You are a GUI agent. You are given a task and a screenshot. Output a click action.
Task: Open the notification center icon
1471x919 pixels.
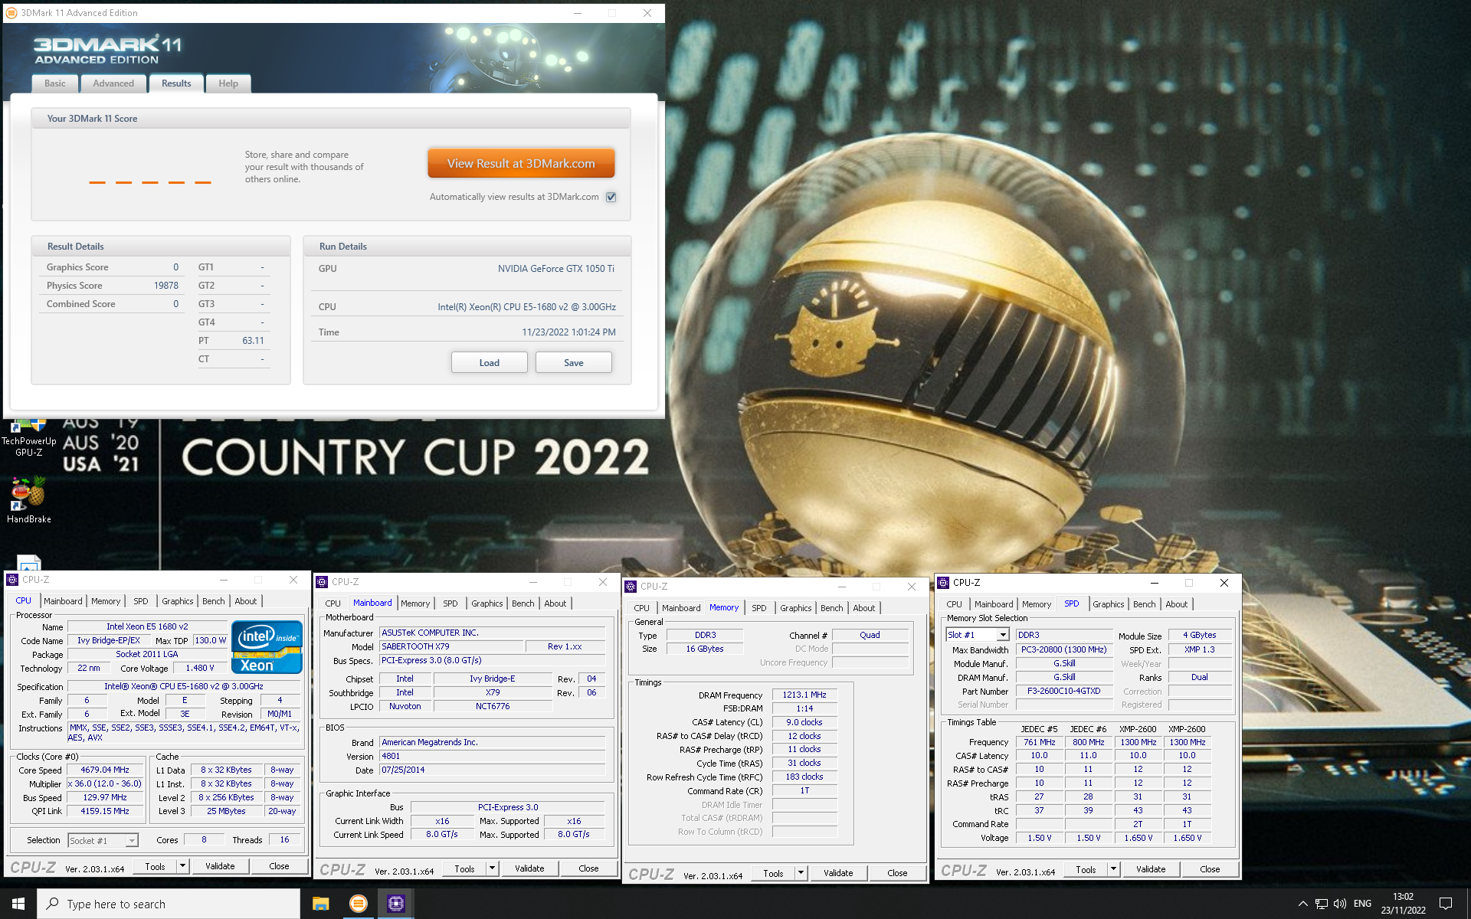[1446, 904]
